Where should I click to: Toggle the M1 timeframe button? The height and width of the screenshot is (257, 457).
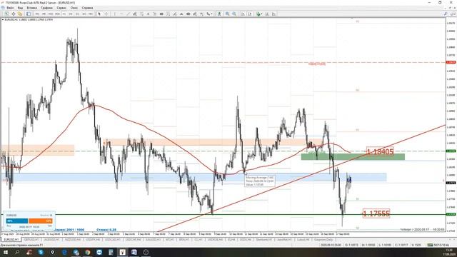(x=37, y=14)
